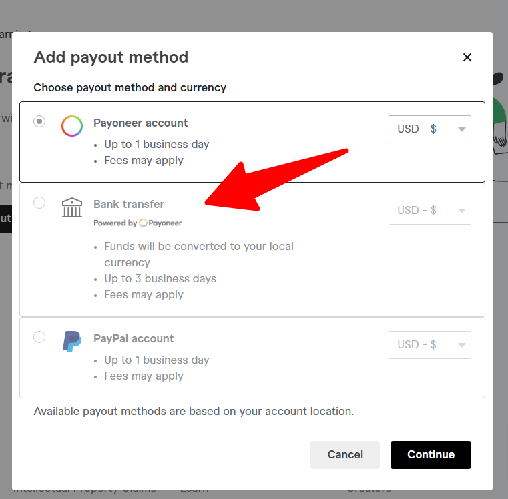
Task: Select the PayPal account radio button
Action: pos(39,337)
